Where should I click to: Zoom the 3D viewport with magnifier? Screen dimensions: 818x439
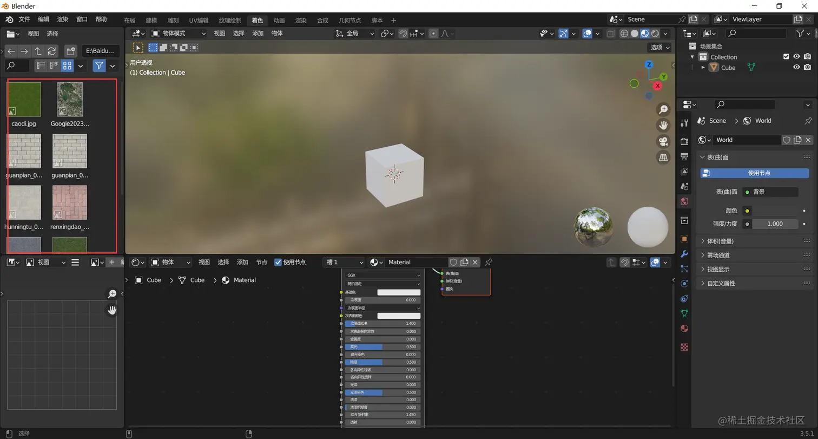click(x=663, y=109)
